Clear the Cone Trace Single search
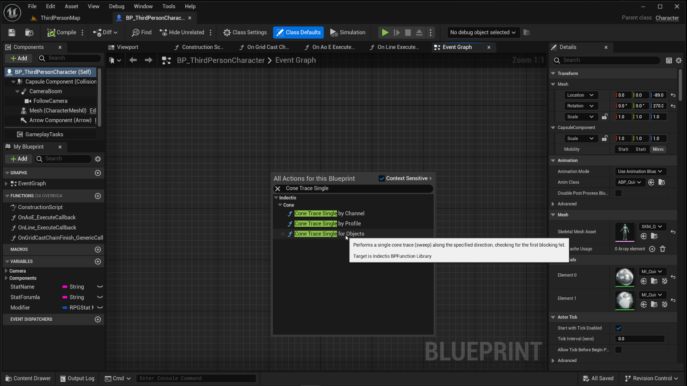Image resolution: width=687 pixels, height=386 pixels. click(278, 189)
